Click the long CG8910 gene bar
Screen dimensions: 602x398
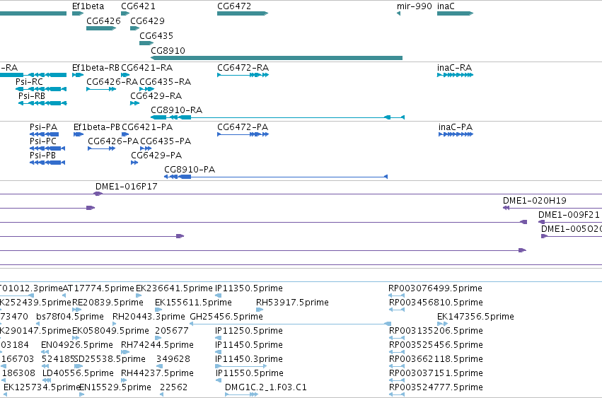pyautogui.click(x=277, y=58)
